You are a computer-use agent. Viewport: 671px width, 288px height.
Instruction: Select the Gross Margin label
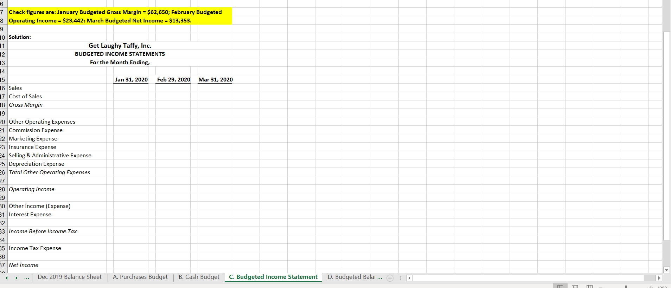click(x=57, y=105)
